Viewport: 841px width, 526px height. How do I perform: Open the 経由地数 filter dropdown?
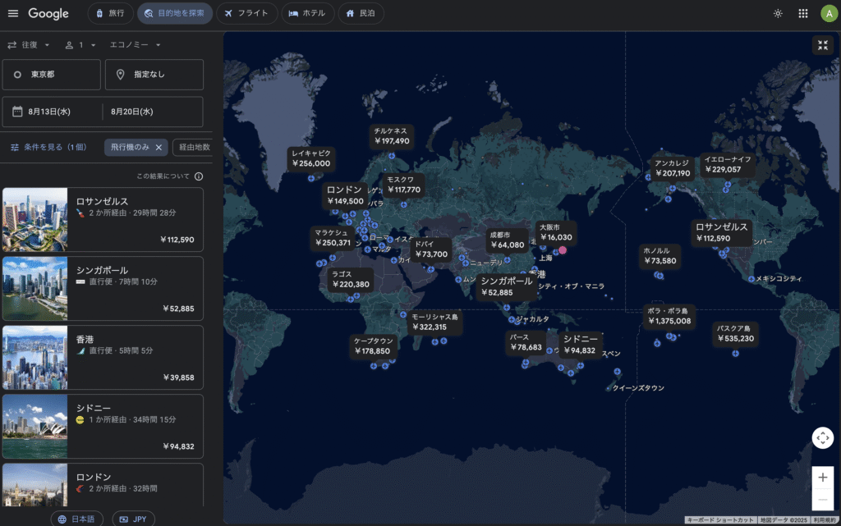[x=194, y=148]
